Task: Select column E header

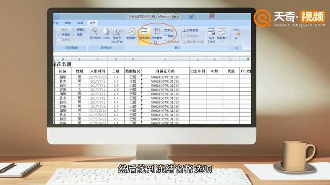Action: [80, 59]
